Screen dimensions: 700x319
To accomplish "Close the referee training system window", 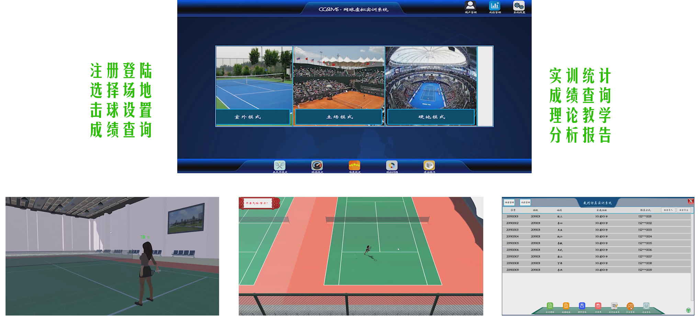I will (690, 201).
